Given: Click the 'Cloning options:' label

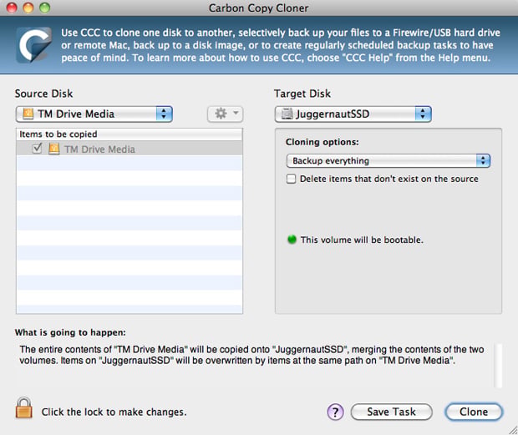Looking at the screenshot, I should (322, 142).
